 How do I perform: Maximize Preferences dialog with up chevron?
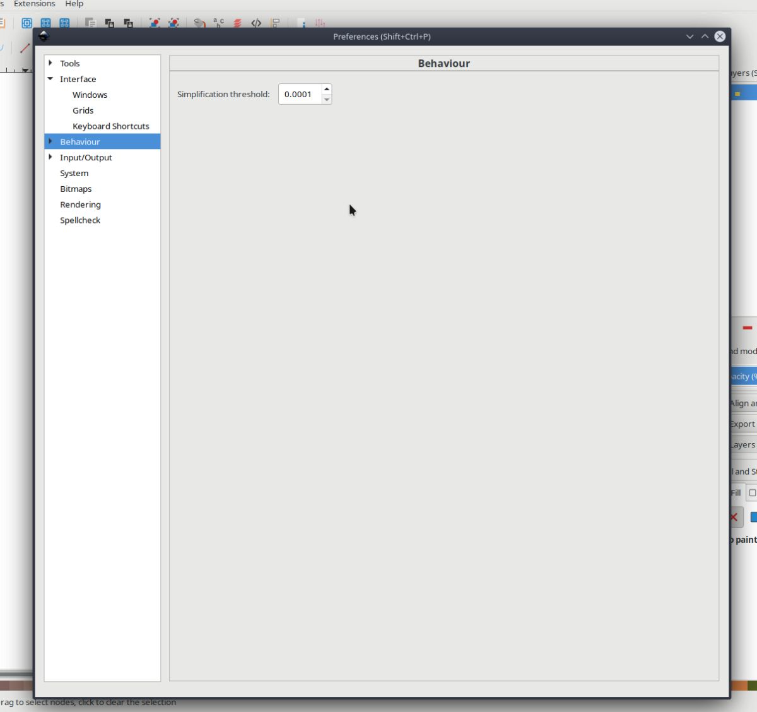tap(705, 37)
